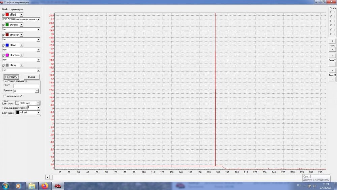Select Ось Y radio button 5

coord(331,30)
